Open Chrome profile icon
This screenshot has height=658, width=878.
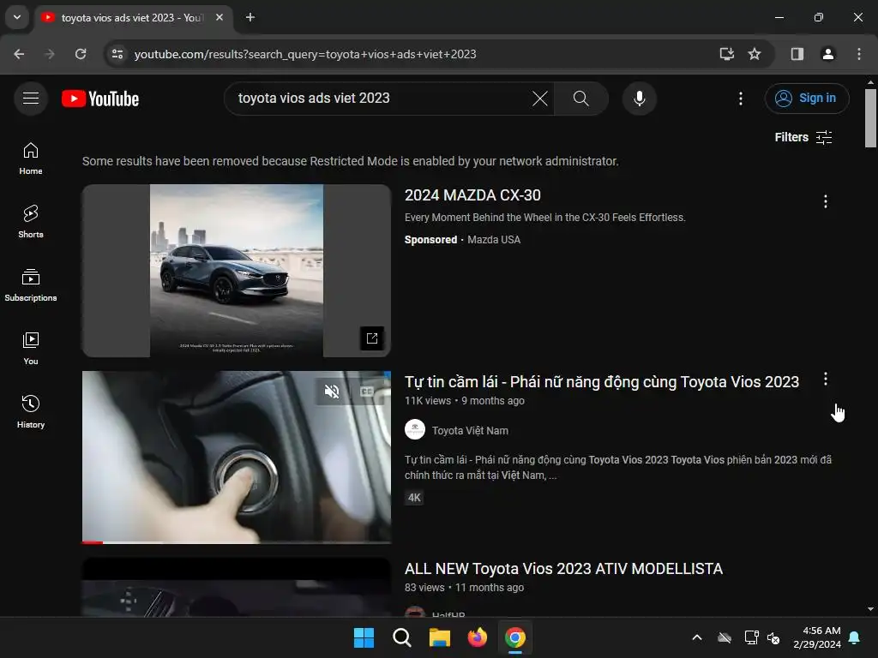click(827, 54)
